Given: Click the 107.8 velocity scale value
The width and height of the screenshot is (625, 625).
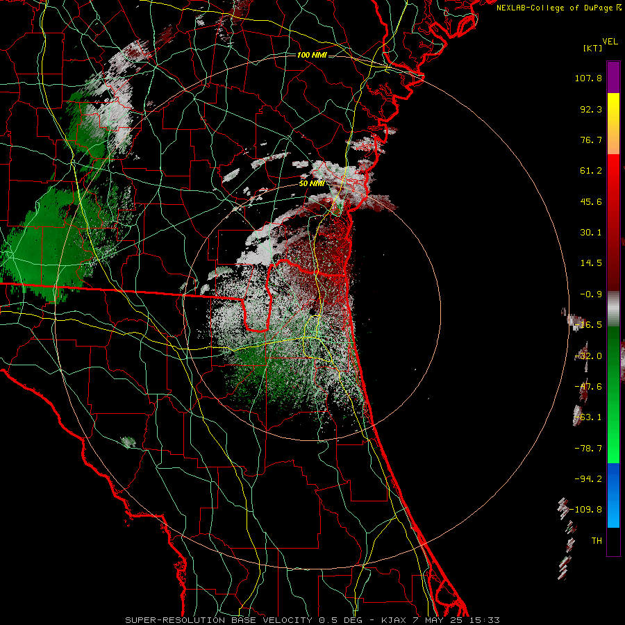Looking at the screenshot, I should [x=588, y=78].
